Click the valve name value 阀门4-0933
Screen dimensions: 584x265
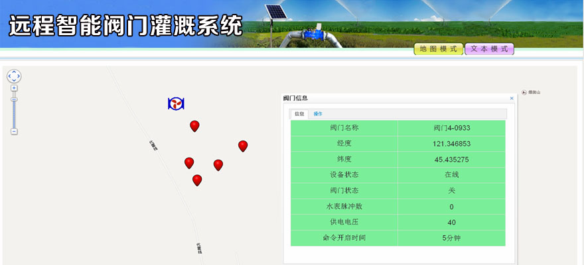point(451,128)
